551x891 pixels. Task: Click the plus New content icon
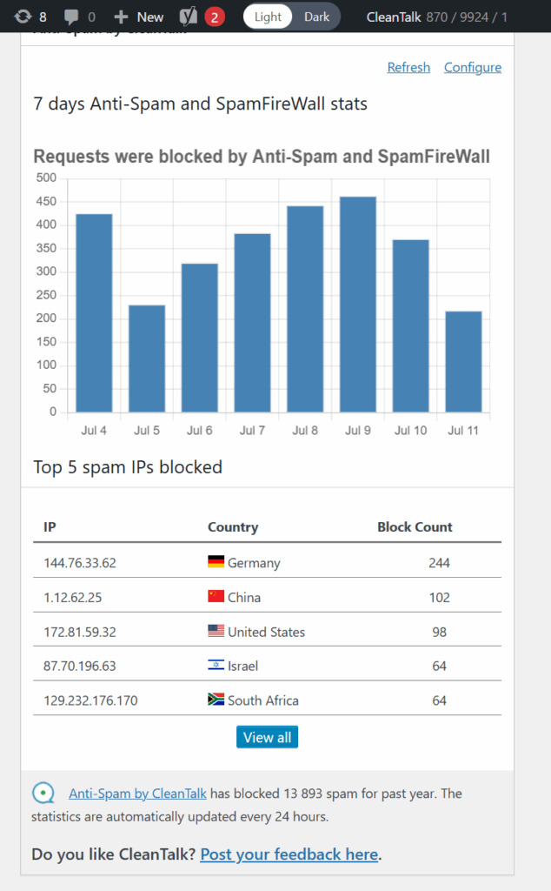[x=121, y=17]
